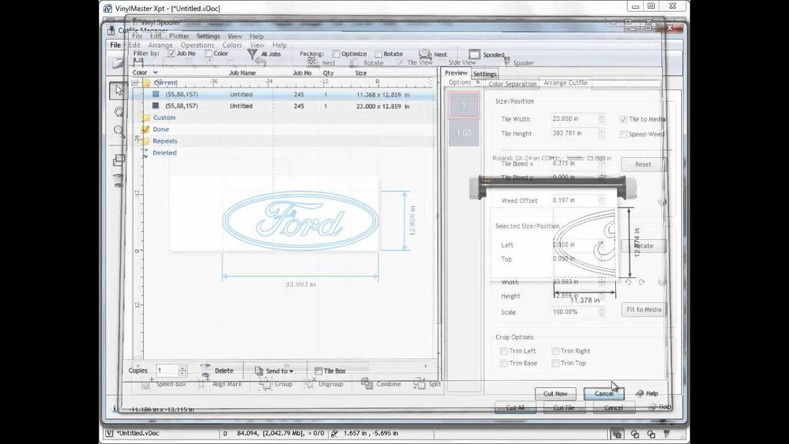This screenshot has height=444, width=789.
Task: Click the Group objects icon
Action: pos(265,384)
